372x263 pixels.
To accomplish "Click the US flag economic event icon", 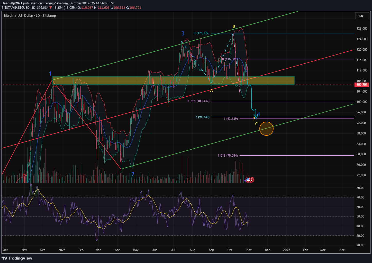I will [248, 180].
